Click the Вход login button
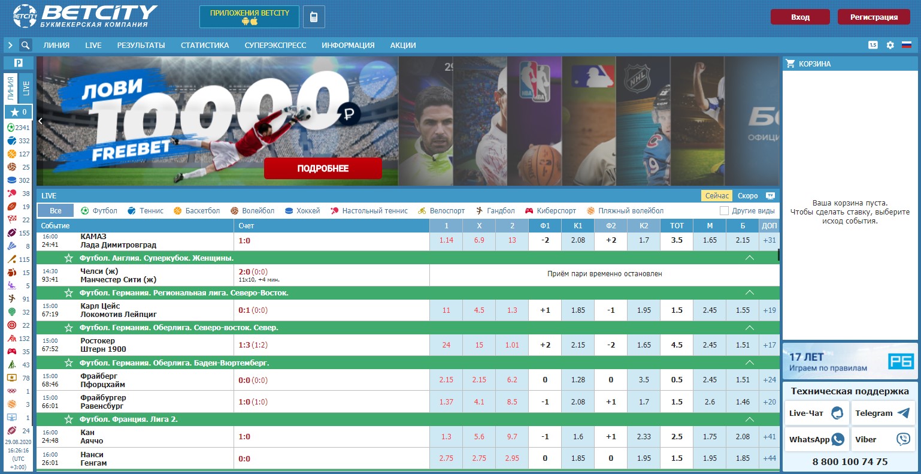Screen dimensions: 921x474 point(800,17)
